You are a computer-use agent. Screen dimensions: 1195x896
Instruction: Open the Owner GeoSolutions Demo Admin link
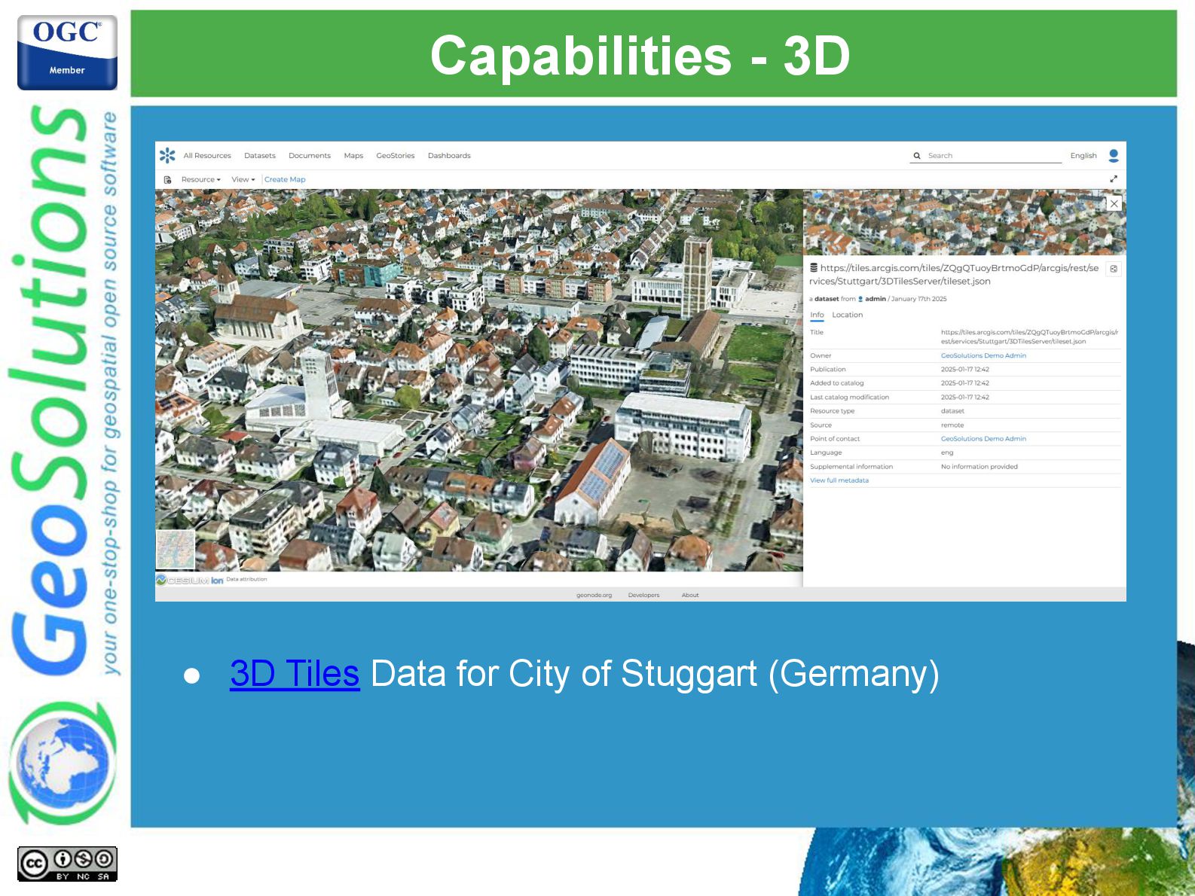pos(983,355)
